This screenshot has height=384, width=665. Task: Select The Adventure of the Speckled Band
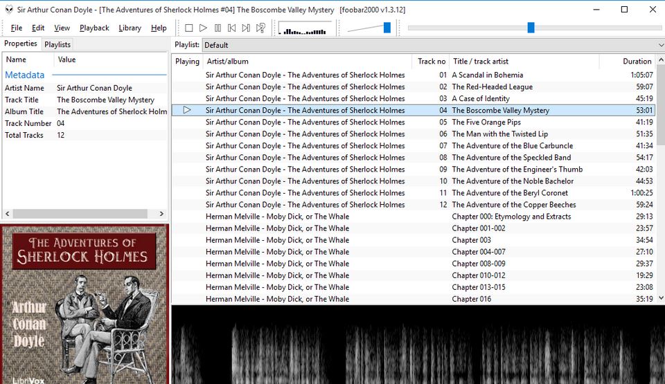414,158
